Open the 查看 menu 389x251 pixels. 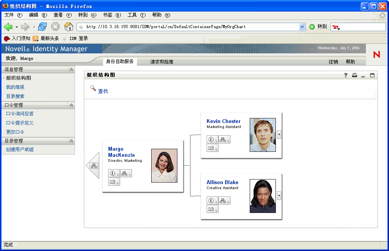pos(62,15)
